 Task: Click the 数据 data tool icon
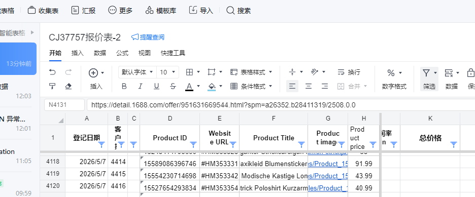coord(449,73)
